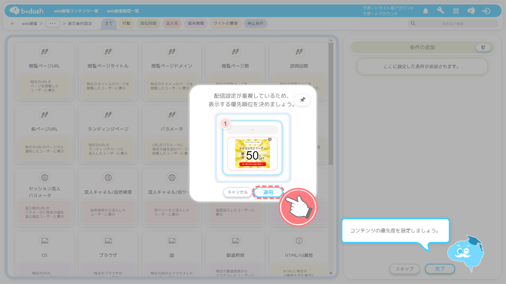Click the 適用 button

[x=268, y=192]
